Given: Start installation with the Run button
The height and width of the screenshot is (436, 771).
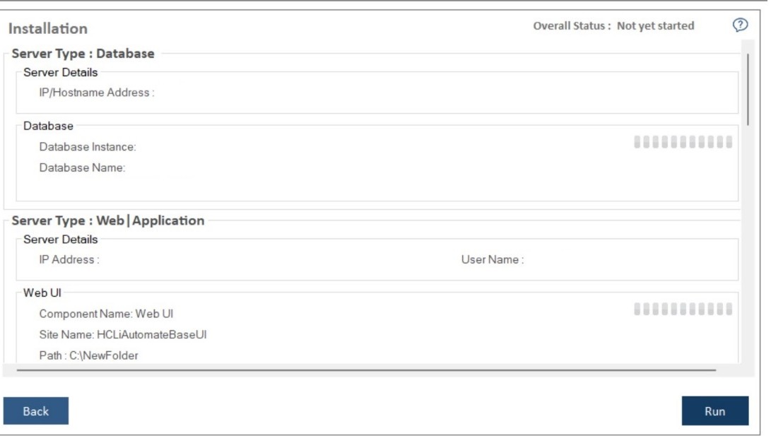Looking at the screenshot, I should [x=714, y=411].
